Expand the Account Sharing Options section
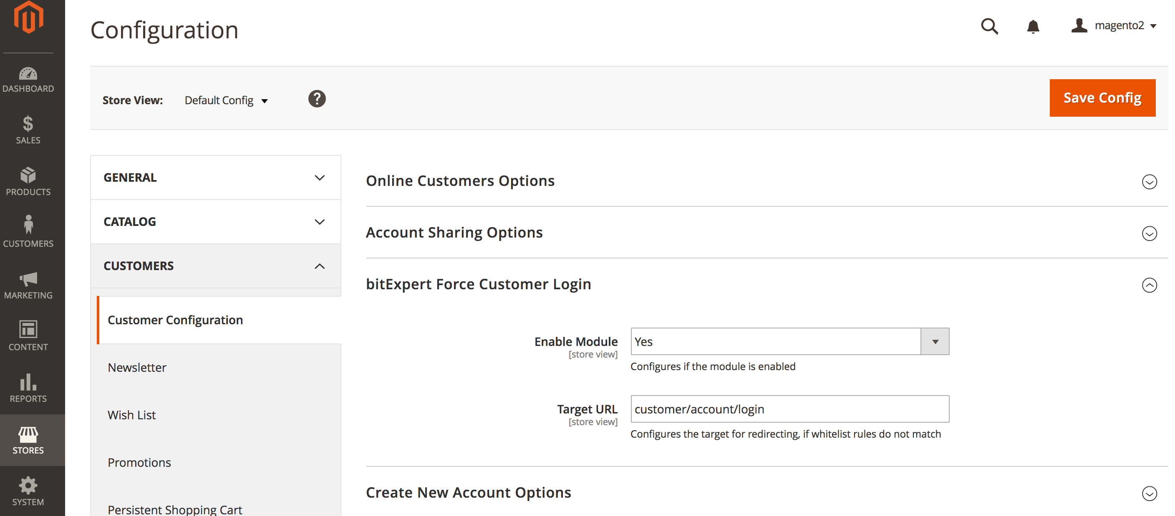The image size is (1175, 516). point(1150,234)
